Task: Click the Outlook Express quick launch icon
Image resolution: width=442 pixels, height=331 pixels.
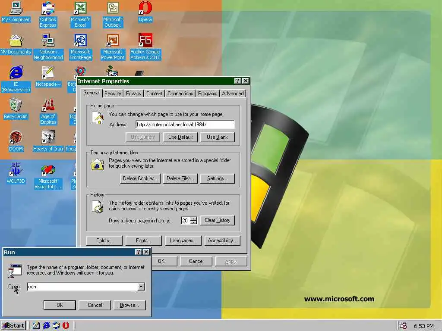Action: (x=56, y=325)
